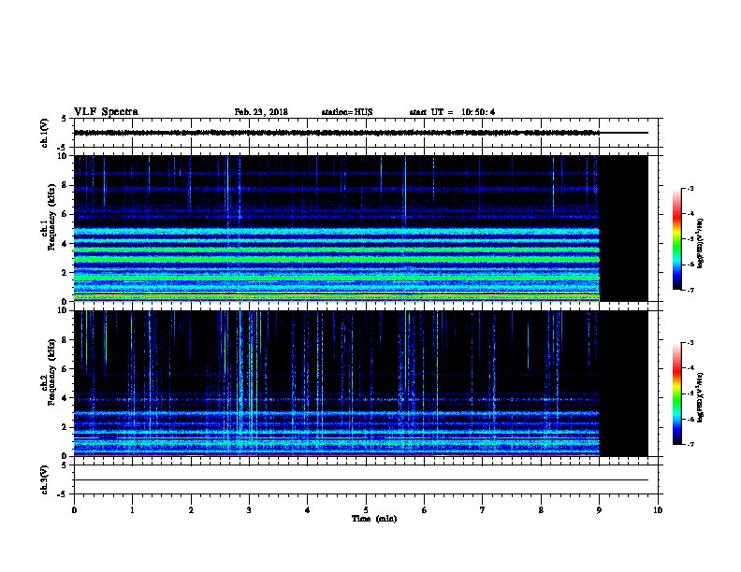Click time axis tick label "5"
The width and height of the screenshot is (741, 572).
(366, 510)
